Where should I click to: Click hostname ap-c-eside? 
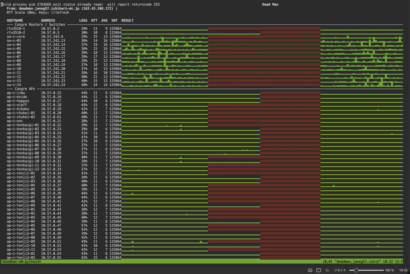(17, 97)
